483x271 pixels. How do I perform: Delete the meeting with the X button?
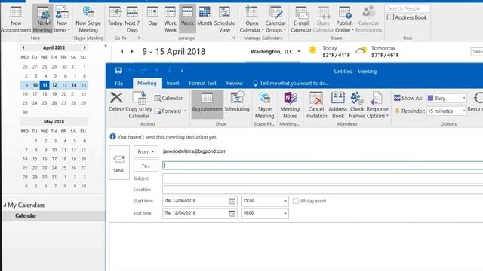[116, 102]
